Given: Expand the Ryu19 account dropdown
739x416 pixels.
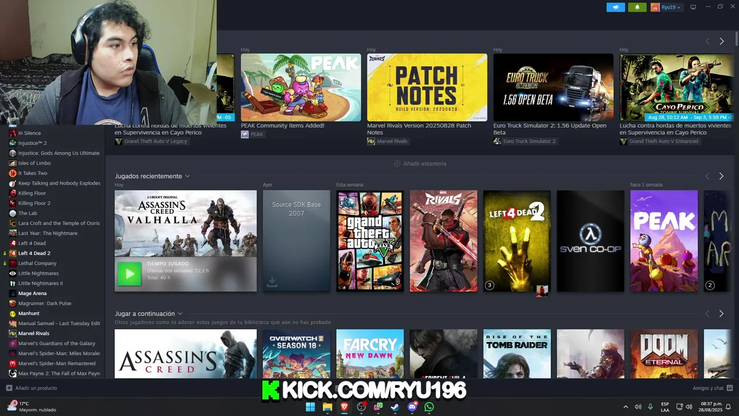Looking at the screenshot, I should click(679, 8).
